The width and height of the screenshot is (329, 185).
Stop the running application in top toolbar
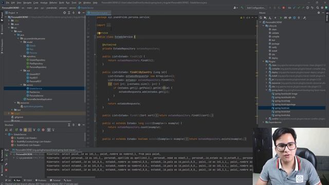(284, 8)
